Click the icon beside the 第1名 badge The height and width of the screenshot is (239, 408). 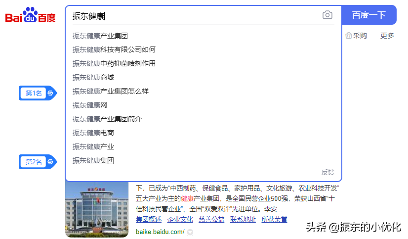pos(50,93)
